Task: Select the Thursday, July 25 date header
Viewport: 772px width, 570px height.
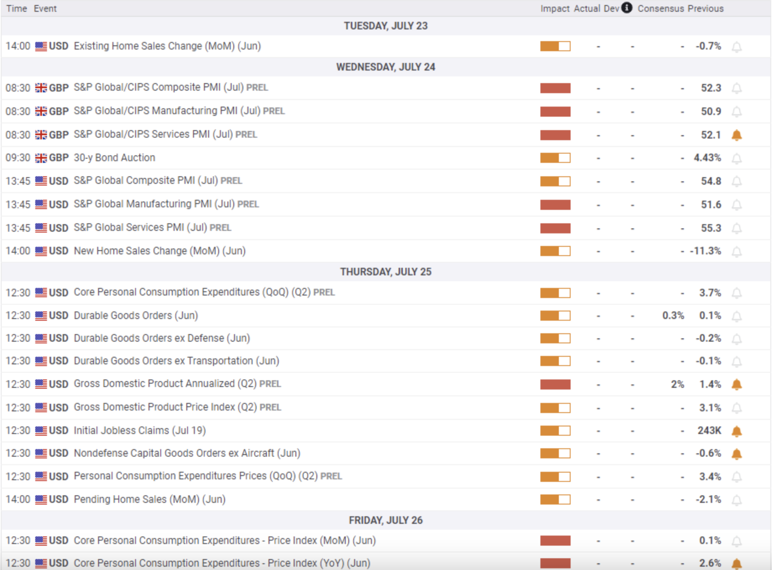Action: pyautogui.click(x=386, y=272)
